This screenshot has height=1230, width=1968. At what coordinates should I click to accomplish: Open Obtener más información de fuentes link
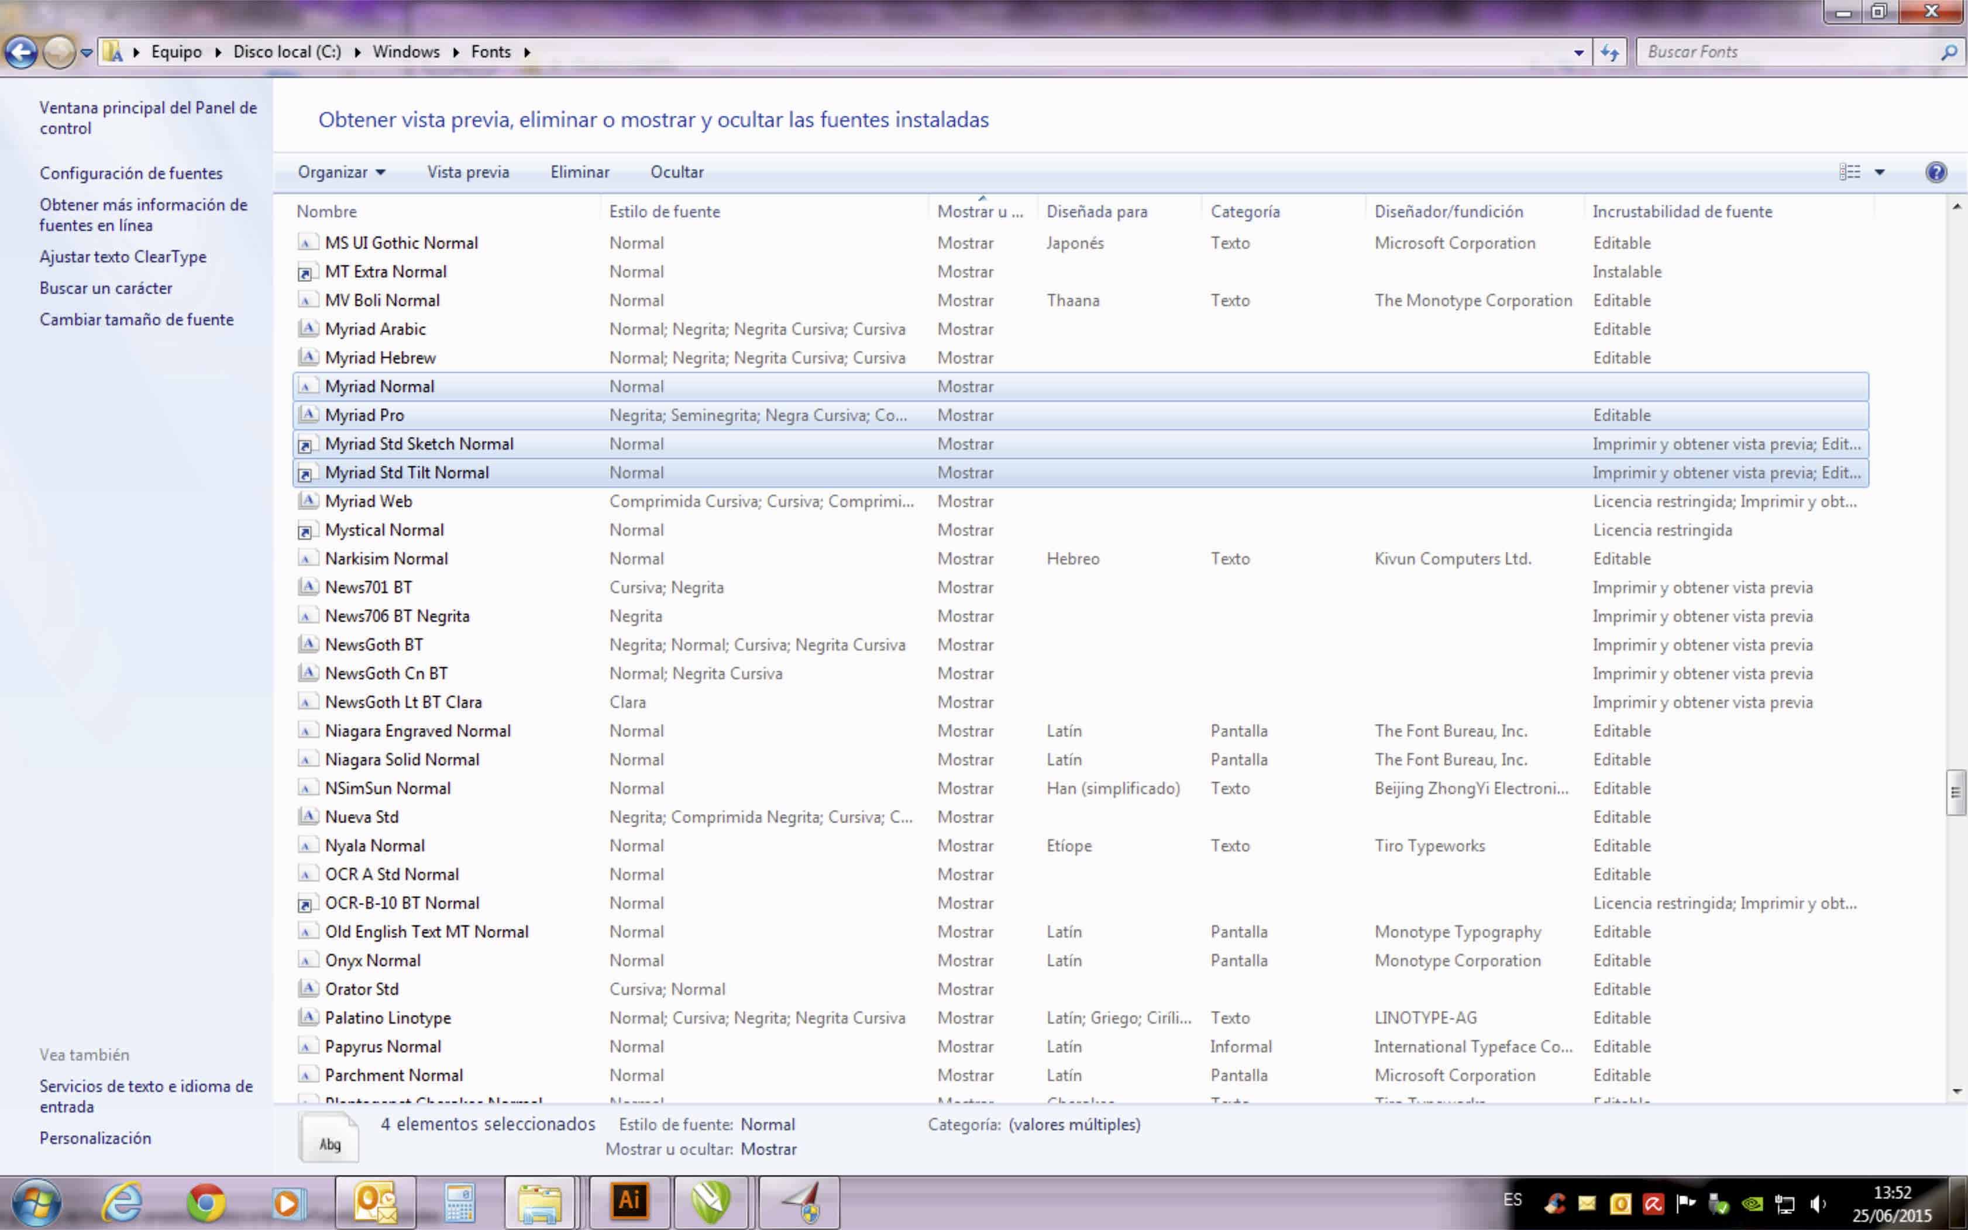(143, 215)
